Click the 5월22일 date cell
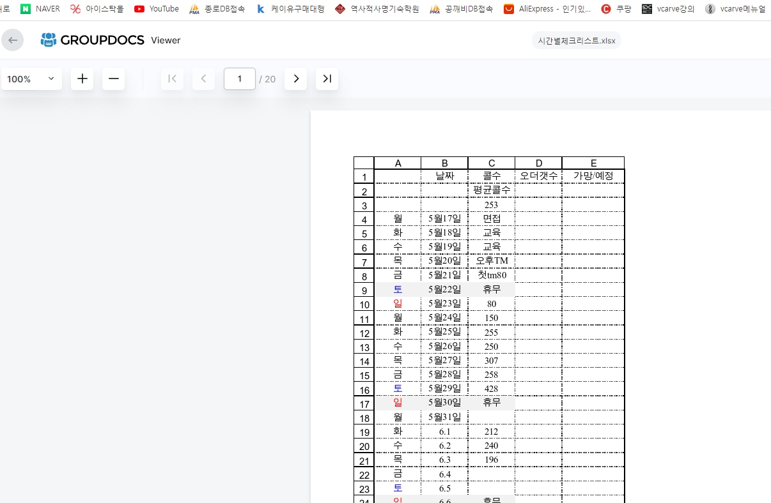Screen dimensions: 771x503 coord(444,289)
